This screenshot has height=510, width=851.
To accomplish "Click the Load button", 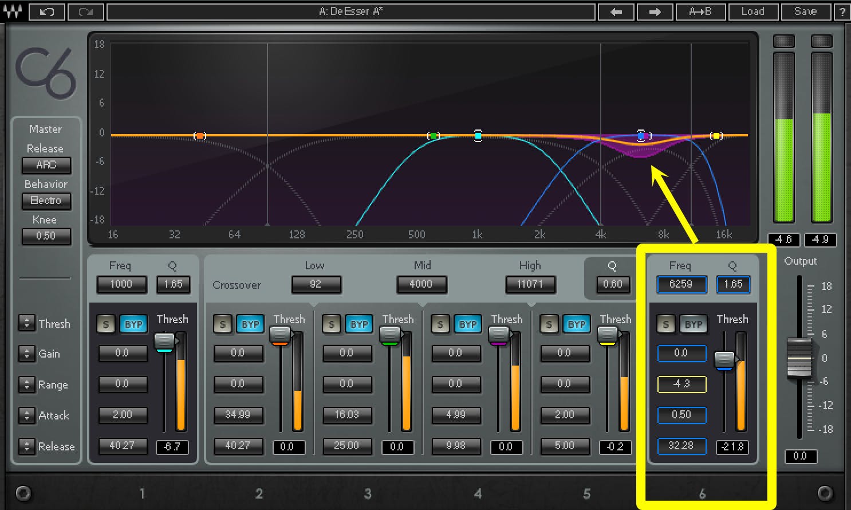I will pyautogui.click(x=752, y=11).
